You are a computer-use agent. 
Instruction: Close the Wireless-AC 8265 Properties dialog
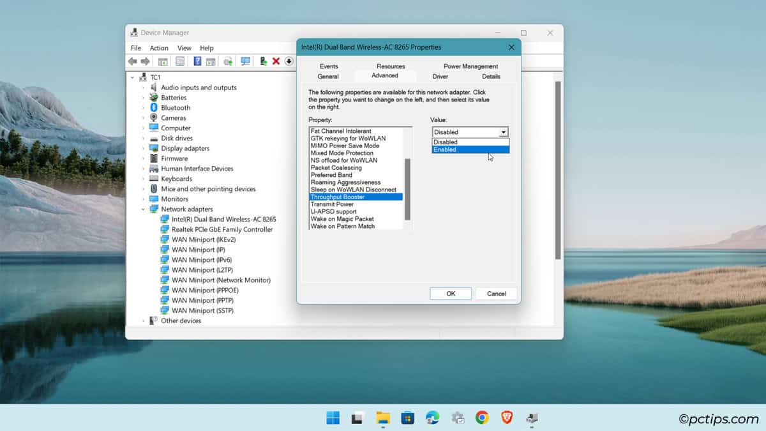pos(511,47)
